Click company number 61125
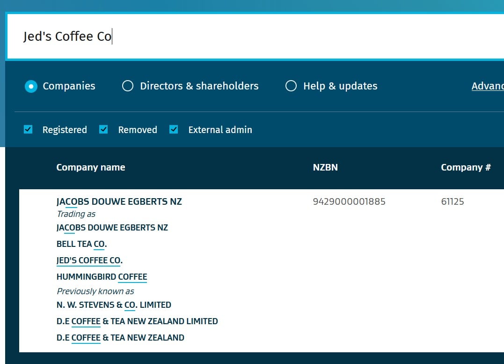Screen dimensions: 504x364 [452, 201]
